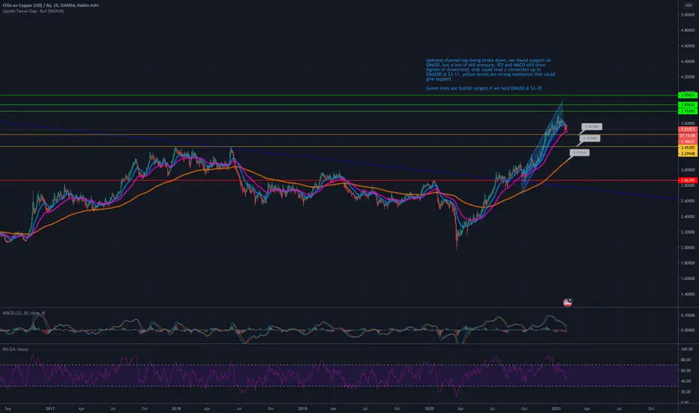This screenshot has width=699, height=413.
Task: Click the 'Green lines are bullish targets' note
Action: click(x=484, y=89)
